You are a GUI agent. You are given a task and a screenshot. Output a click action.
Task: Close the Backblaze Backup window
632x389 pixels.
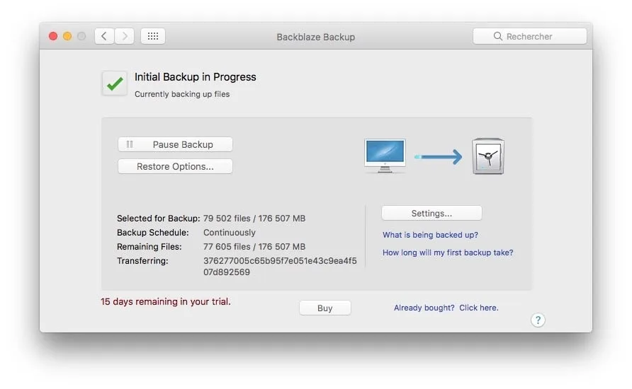coord(53,36)
